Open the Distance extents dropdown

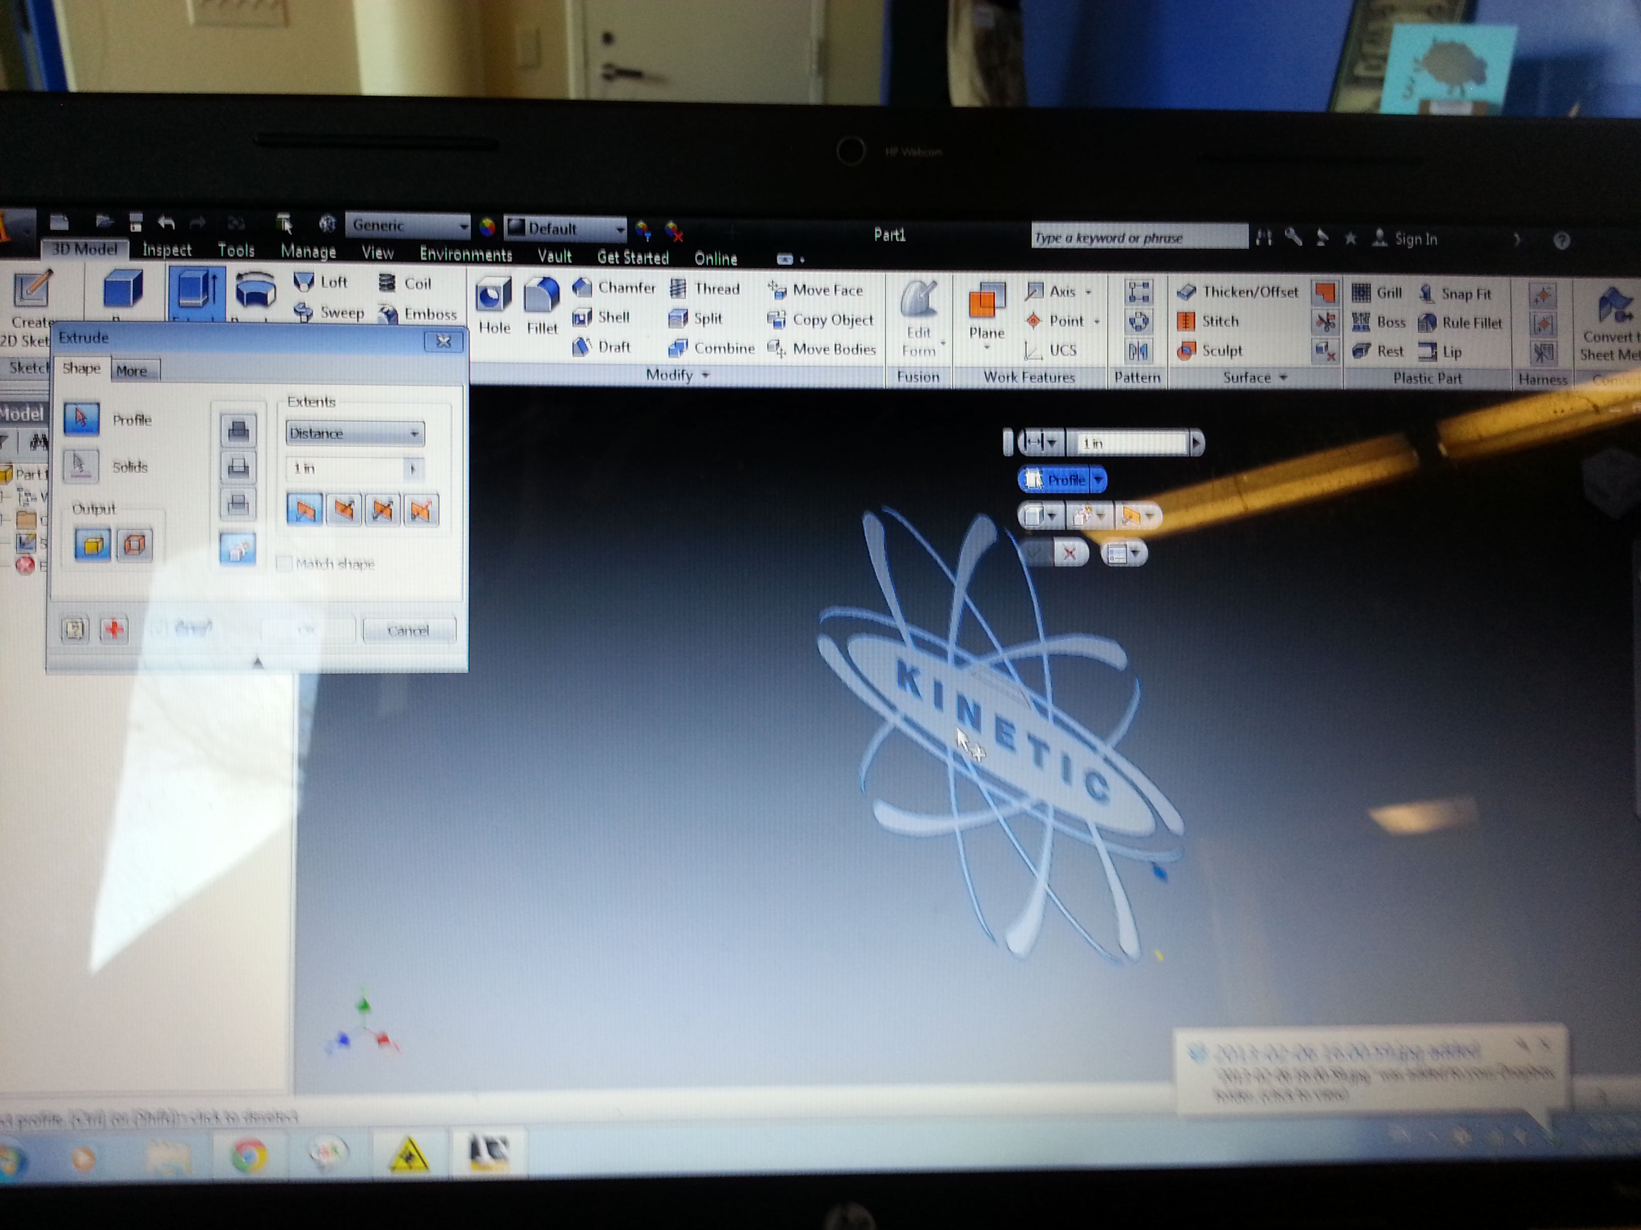click(354, 433)
